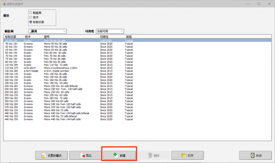Viewport: 275px width, 163px height.
Task: Click the trash can 删除 icon
Action: click(x=150, y=155)
